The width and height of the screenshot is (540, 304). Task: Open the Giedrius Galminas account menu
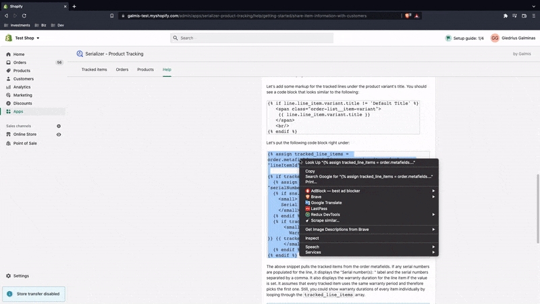(x=514, y=38)
